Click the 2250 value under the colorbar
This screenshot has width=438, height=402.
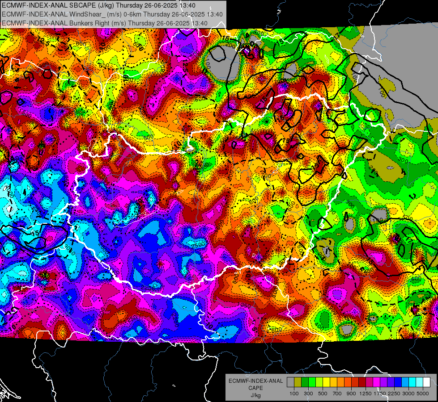click(394, 394)
